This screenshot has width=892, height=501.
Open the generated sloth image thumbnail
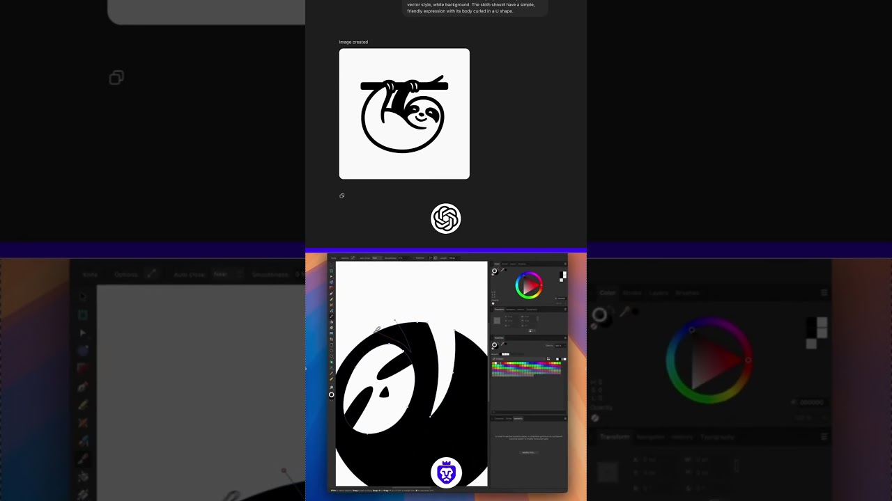click(404, 113)
